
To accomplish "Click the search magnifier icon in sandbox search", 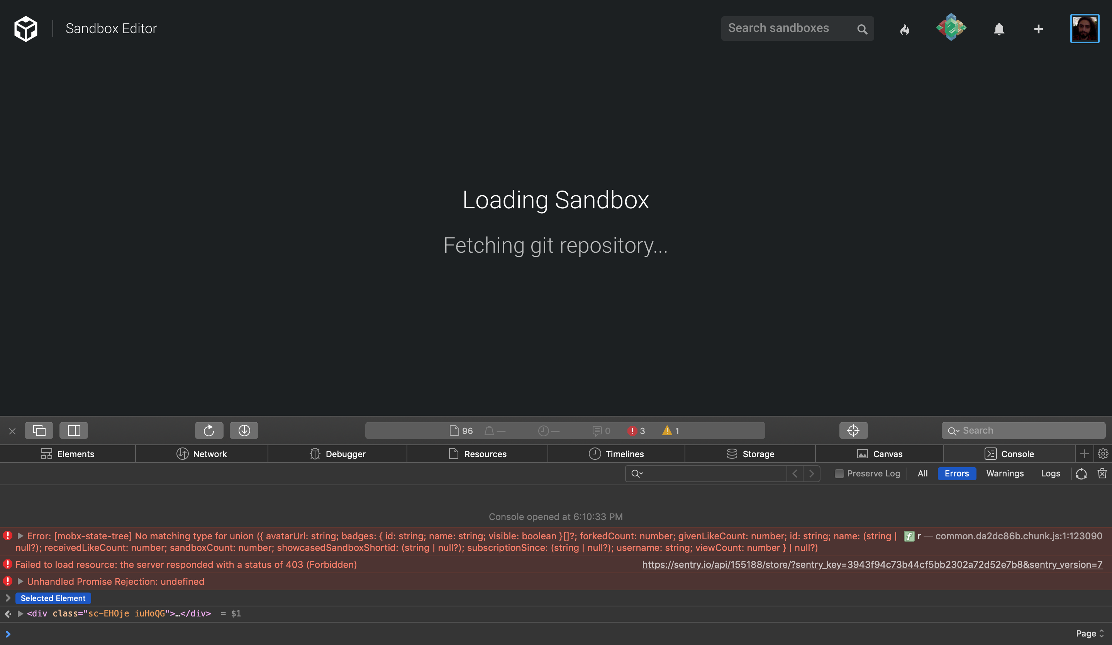I will point(862,29).
